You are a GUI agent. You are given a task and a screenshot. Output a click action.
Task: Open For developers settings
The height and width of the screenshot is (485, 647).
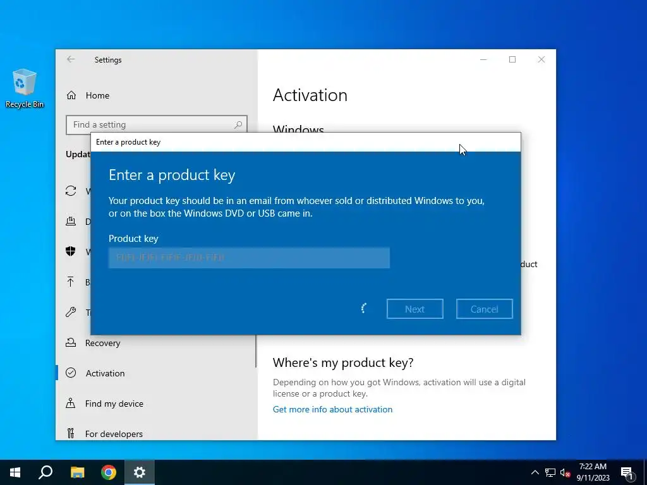click(x=114, y=434)
